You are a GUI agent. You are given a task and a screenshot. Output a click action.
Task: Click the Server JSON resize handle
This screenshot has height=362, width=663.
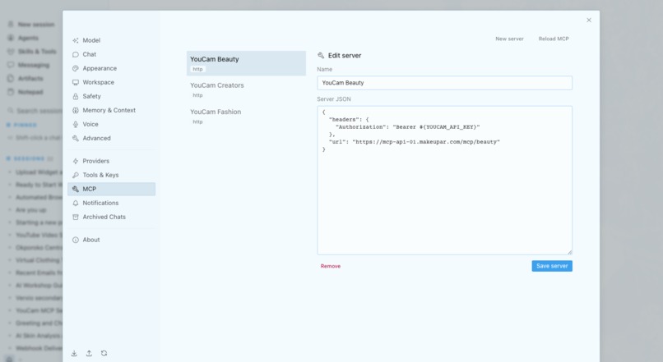pos(569,252)
